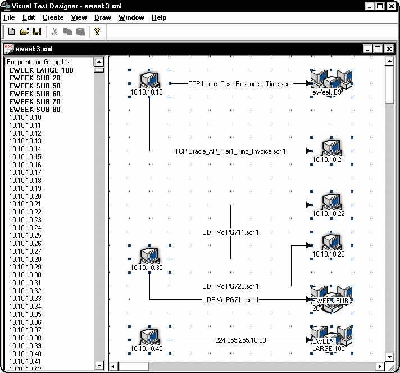
Task: Open the View menu
Action: 79,17
